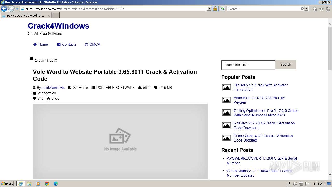Image resolution: width=332 pixels, height=187 pixels.
Task: Open the recent pages dropdown arrow
Action: (x=17, y=9)
